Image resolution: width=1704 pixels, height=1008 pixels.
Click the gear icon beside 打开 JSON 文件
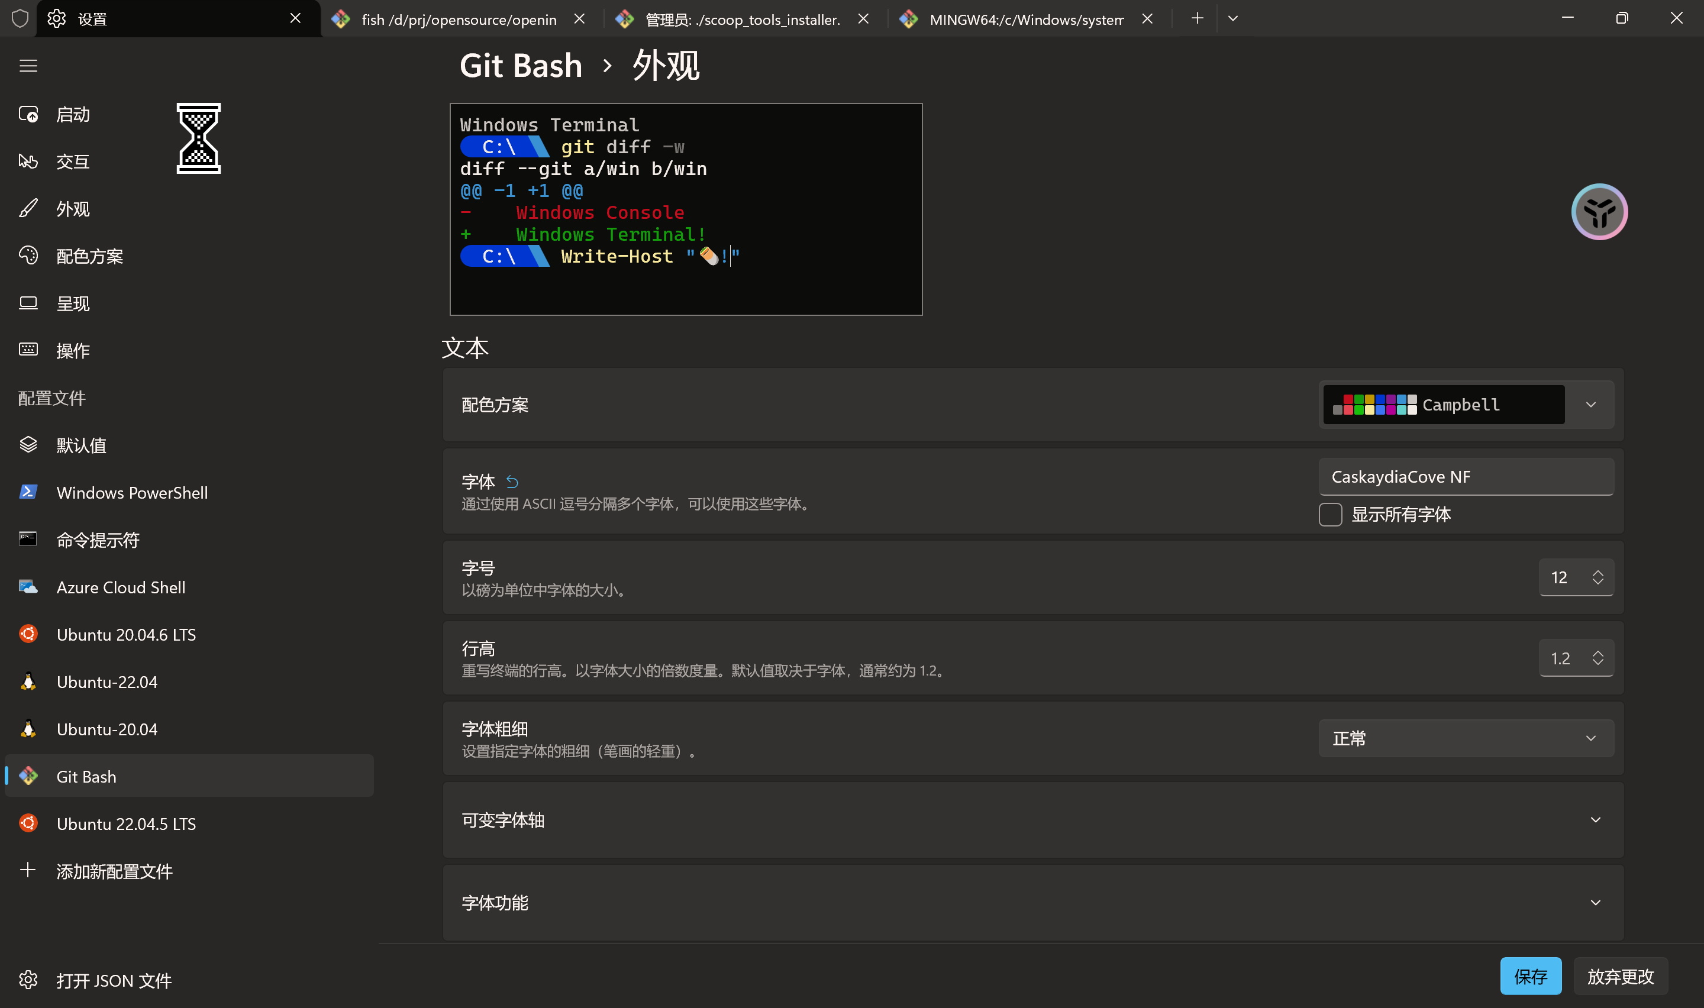[28, 980]
